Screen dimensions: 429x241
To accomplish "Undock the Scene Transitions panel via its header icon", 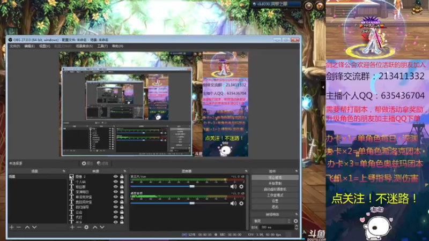I will 297,215.
